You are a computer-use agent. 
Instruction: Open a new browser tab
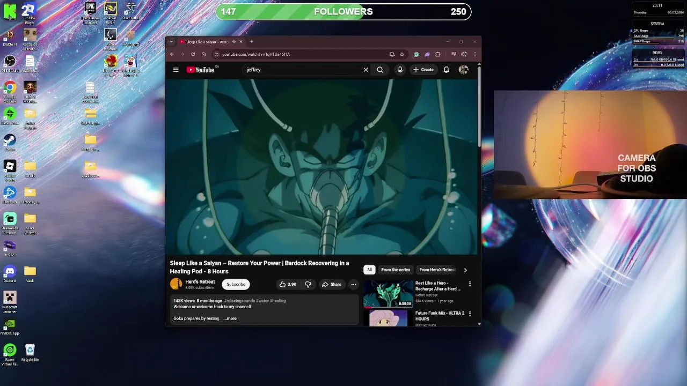click(251, 42)
